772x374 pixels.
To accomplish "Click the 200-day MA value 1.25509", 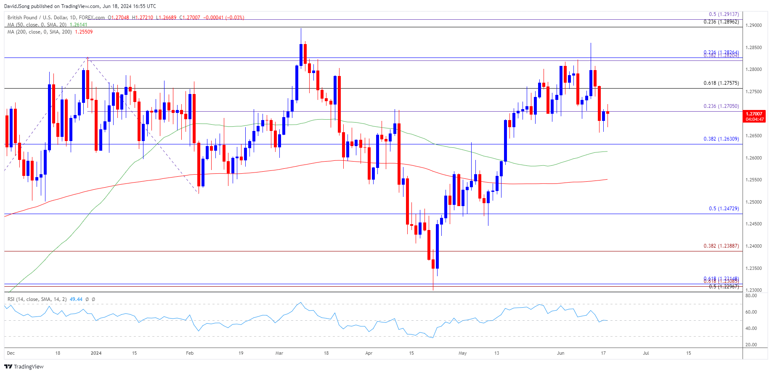I will pos(84,32).
